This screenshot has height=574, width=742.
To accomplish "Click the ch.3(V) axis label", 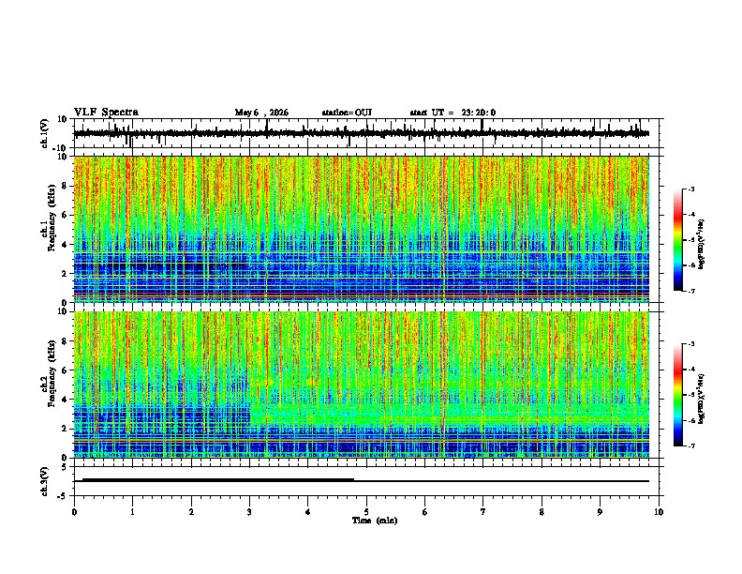I will pos(45,481).
